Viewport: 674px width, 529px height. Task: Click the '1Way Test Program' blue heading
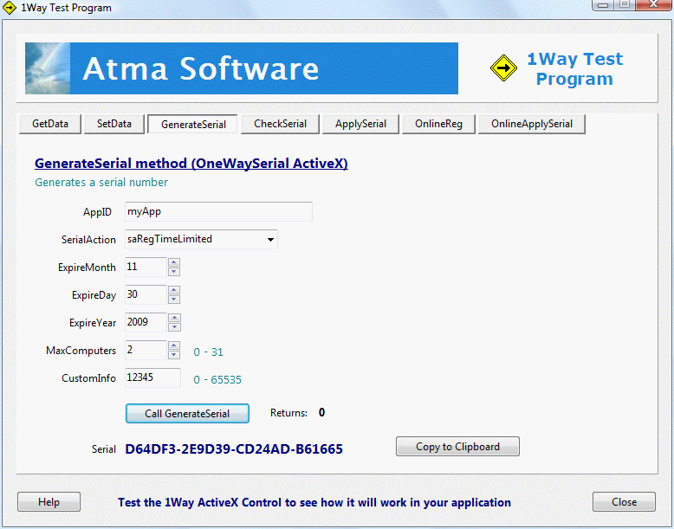pos(574,68)
